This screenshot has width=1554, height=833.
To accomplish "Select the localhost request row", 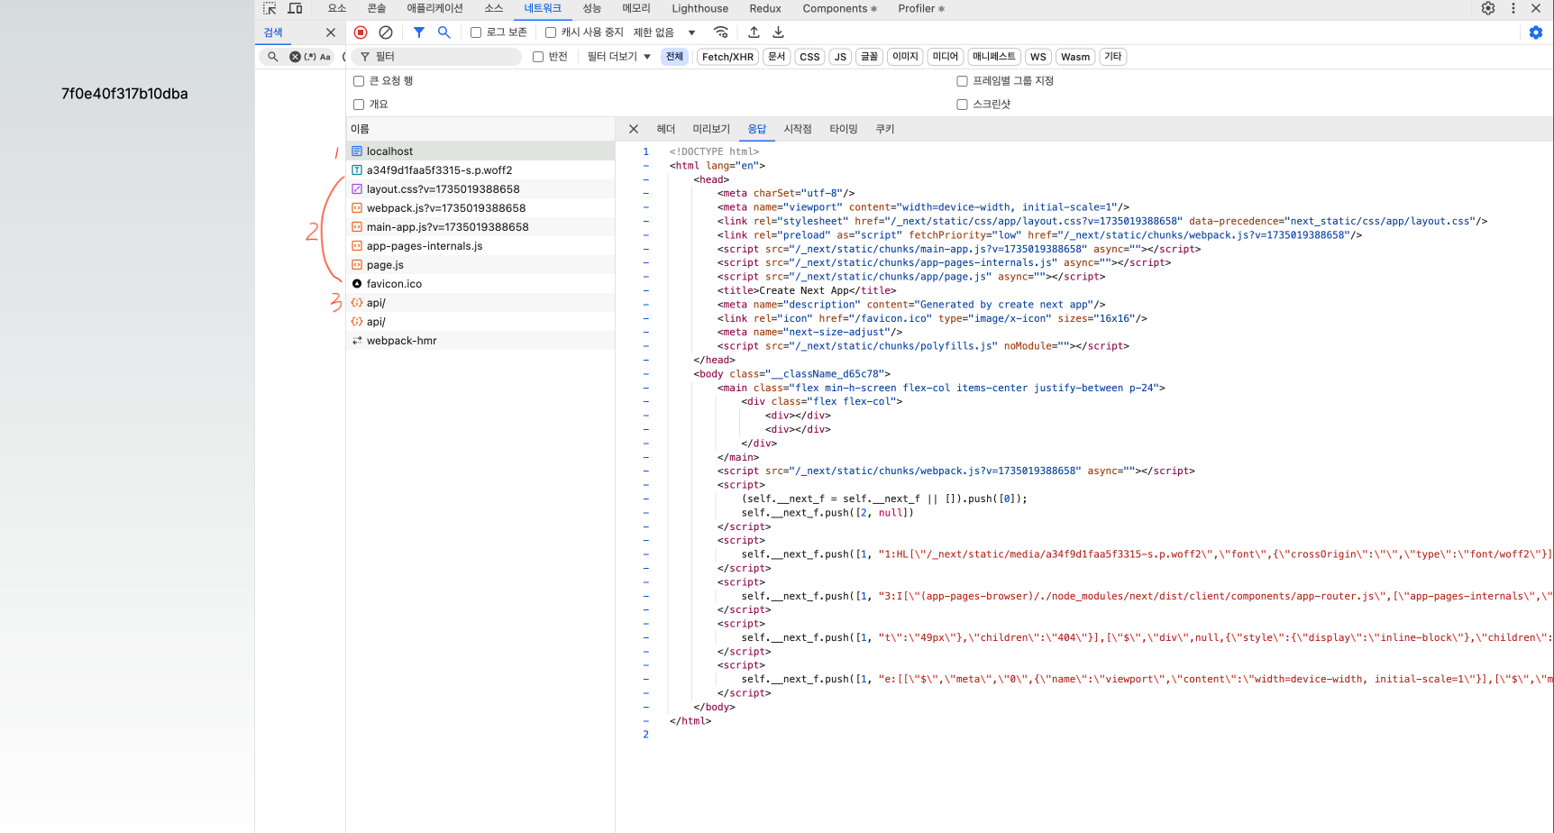I will [x=480, y=151].
